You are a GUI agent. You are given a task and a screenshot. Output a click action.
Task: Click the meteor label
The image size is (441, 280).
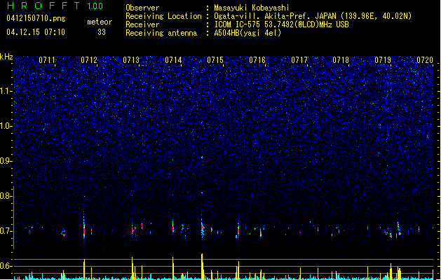point(100,22)
